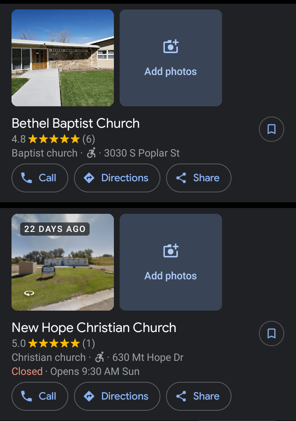Open Bethel Baptist Church building photo

(x=62, y=58)
